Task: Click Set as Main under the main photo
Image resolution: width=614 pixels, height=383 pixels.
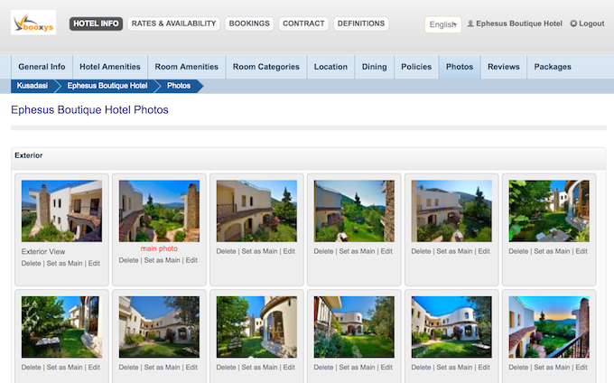Action: tap(163, 260)
